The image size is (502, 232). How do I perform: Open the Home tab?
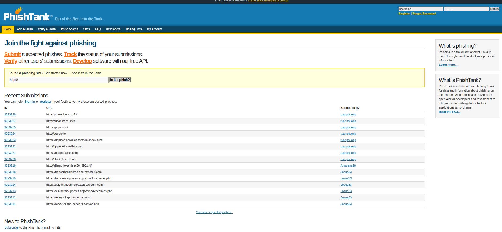tap(8, 29)
